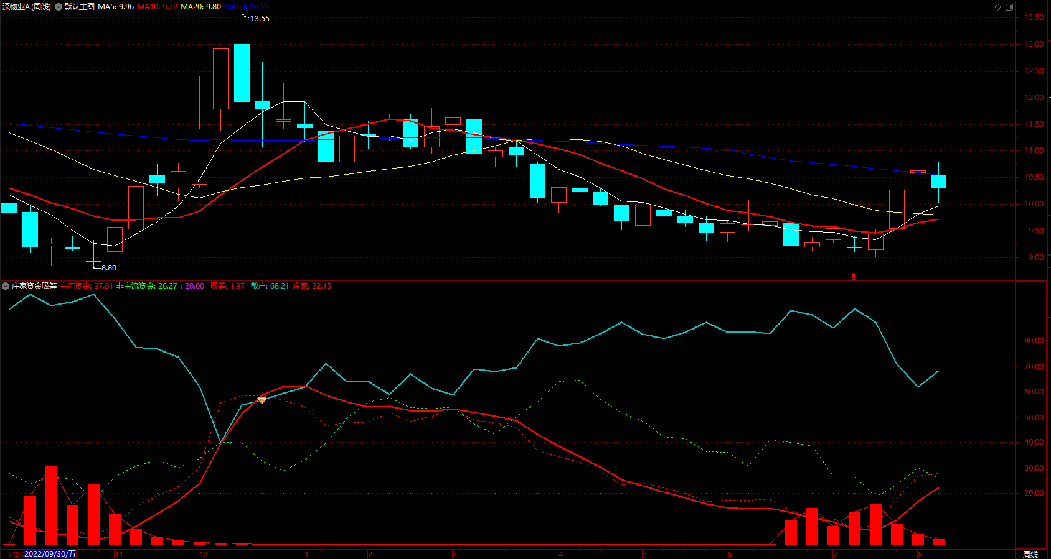Click the 12.00 price axis label

click(x=1034, y=98)
